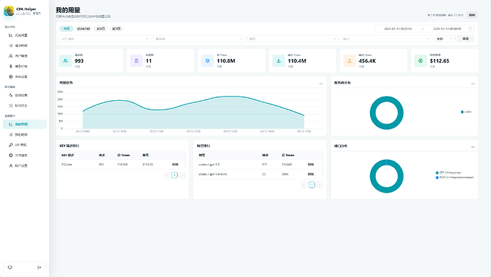Click the calendar icon in the date range field

[x=470, y=28]
